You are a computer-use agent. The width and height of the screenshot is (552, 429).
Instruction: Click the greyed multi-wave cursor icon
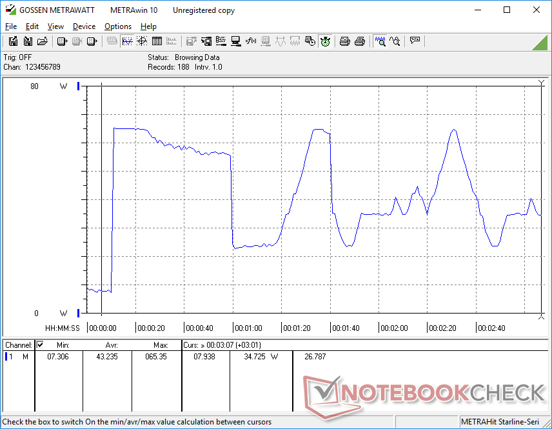(x=295, y=41)
